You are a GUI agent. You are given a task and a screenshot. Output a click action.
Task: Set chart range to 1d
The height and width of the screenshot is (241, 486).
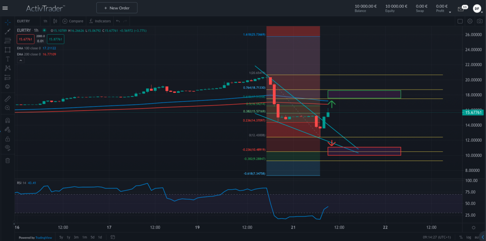(100, 237)
